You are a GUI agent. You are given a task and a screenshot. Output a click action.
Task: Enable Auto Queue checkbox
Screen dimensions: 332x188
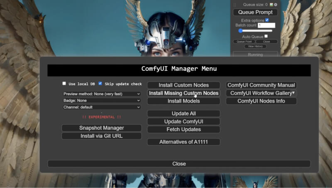point(266,36)
